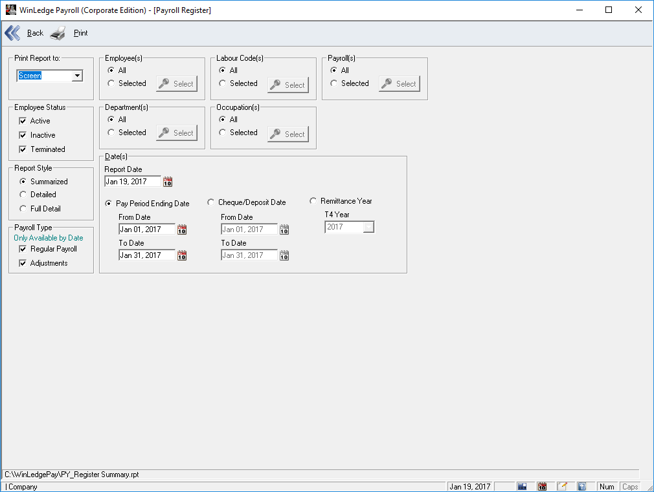The image size is (654, 492).
Task: Click the notepad icon in status bar
Action: click(x=562, y=486)
